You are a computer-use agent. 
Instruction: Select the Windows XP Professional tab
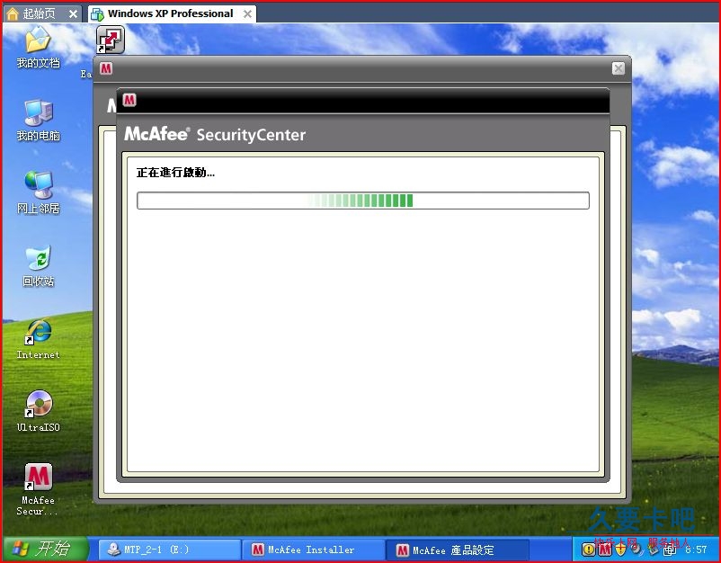point(170,13)
